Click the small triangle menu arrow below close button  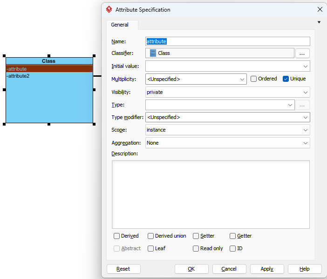click(x=319, y=22)
